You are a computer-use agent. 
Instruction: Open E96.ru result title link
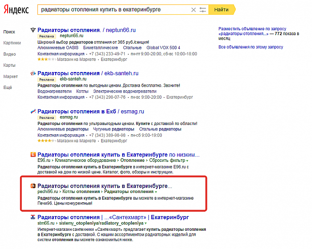119,154
